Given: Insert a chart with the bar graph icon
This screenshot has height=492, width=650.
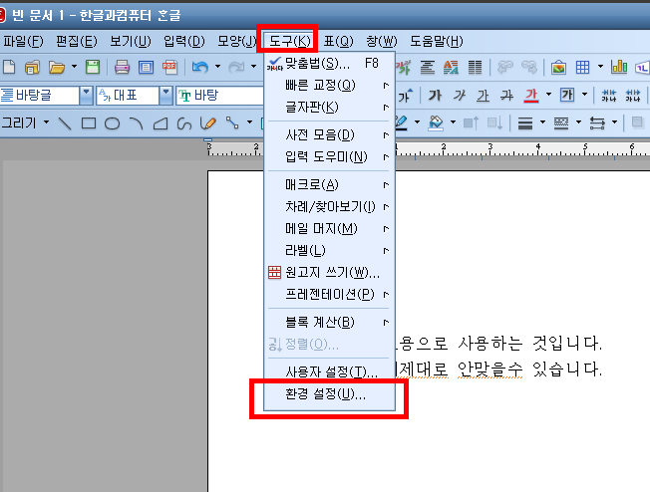Looking at the screenshot, I should (619, 67).
